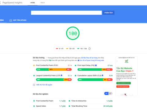The height and width of the screenshot is (110, 147).
Task: Click the Speed Index label
Action: coord(41,106)
